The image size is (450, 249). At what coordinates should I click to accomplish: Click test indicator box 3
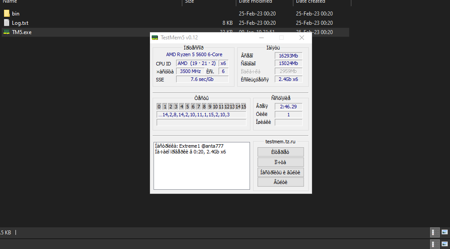176,107
